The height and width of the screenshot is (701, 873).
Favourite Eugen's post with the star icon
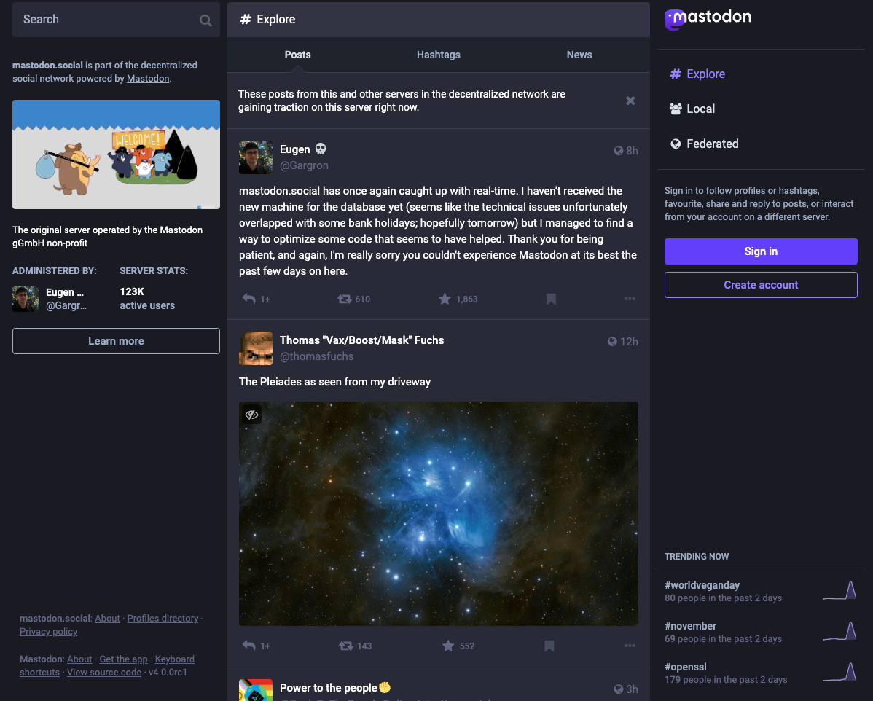click(x=445, y=299)
